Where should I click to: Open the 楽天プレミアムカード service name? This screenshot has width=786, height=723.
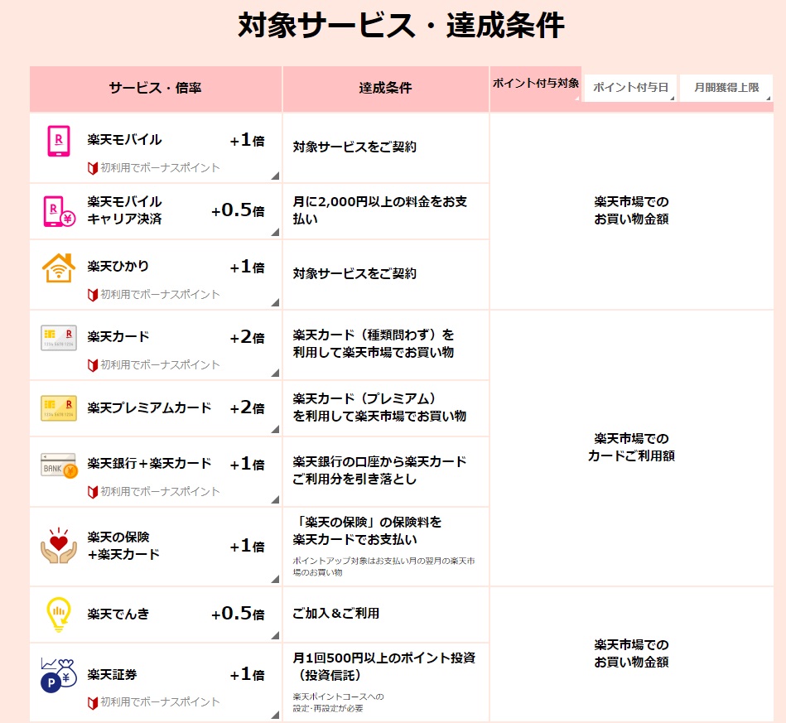[149, 408]
